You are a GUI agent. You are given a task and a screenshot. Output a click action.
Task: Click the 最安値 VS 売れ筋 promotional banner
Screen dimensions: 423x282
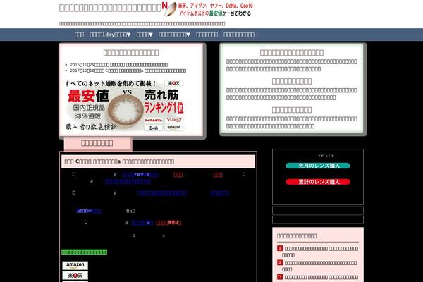125,106
